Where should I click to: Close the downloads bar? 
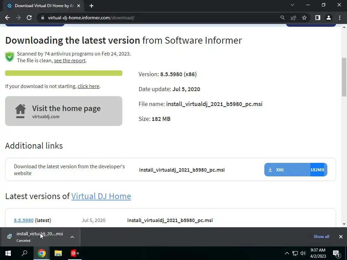tap(341, 237)
